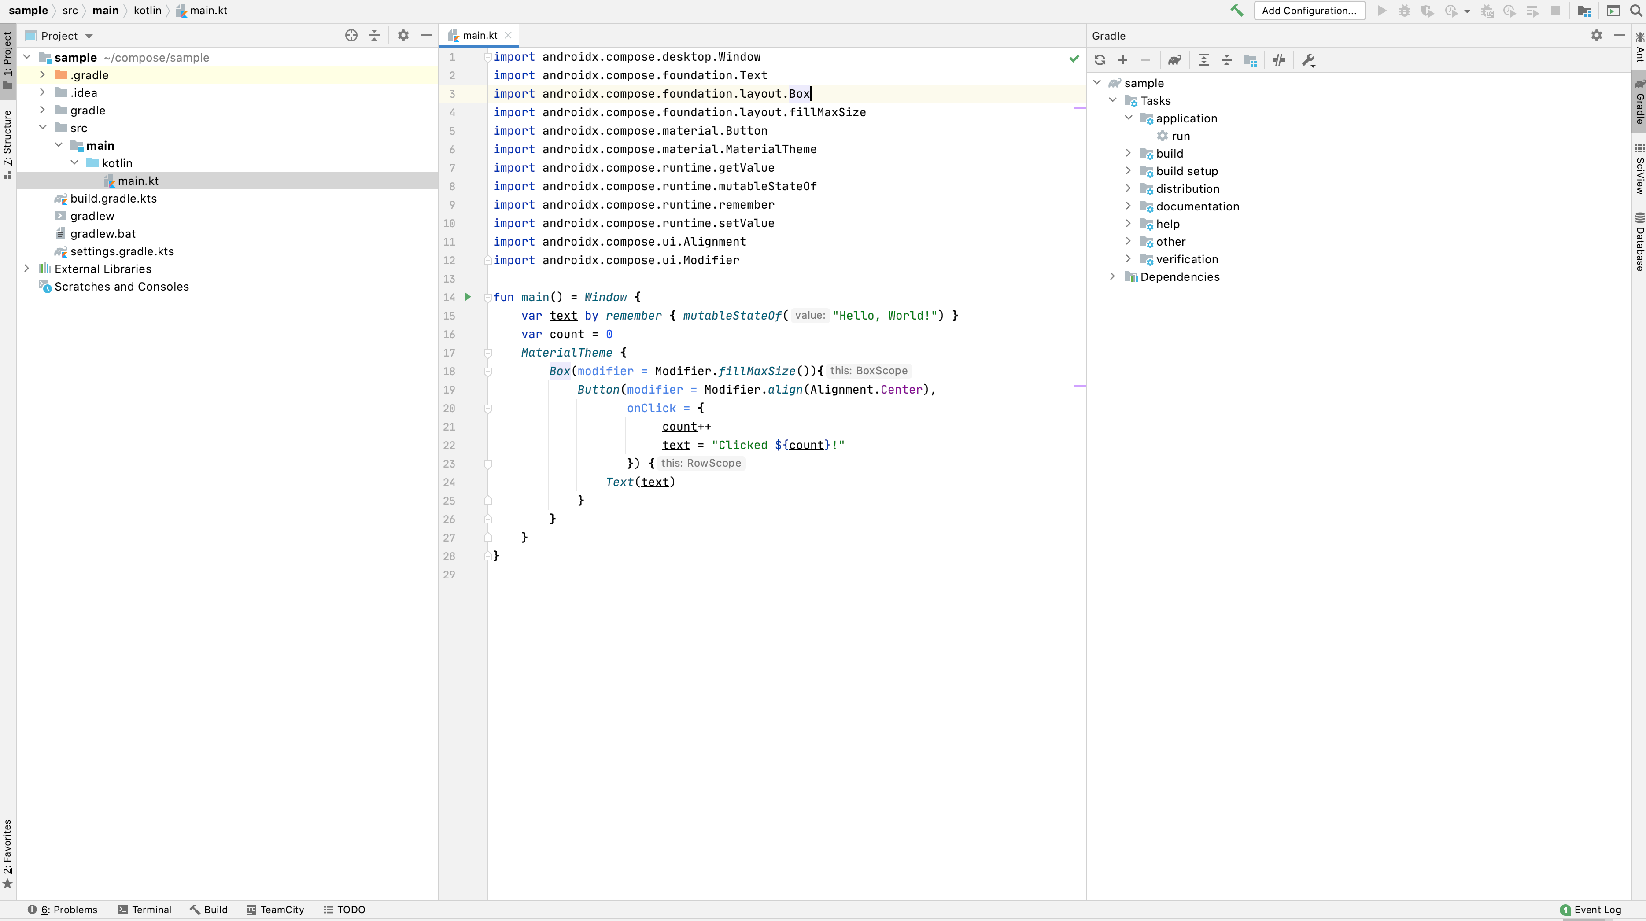Click the Locate in Project crosshair icon
The height and width of the screenshot is (921, 1646).
pos(351,36)
